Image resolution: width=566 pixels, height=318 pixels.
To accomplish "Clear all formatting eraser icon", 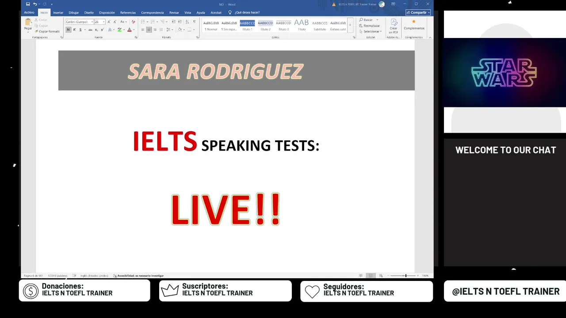I will coord(134,22).
